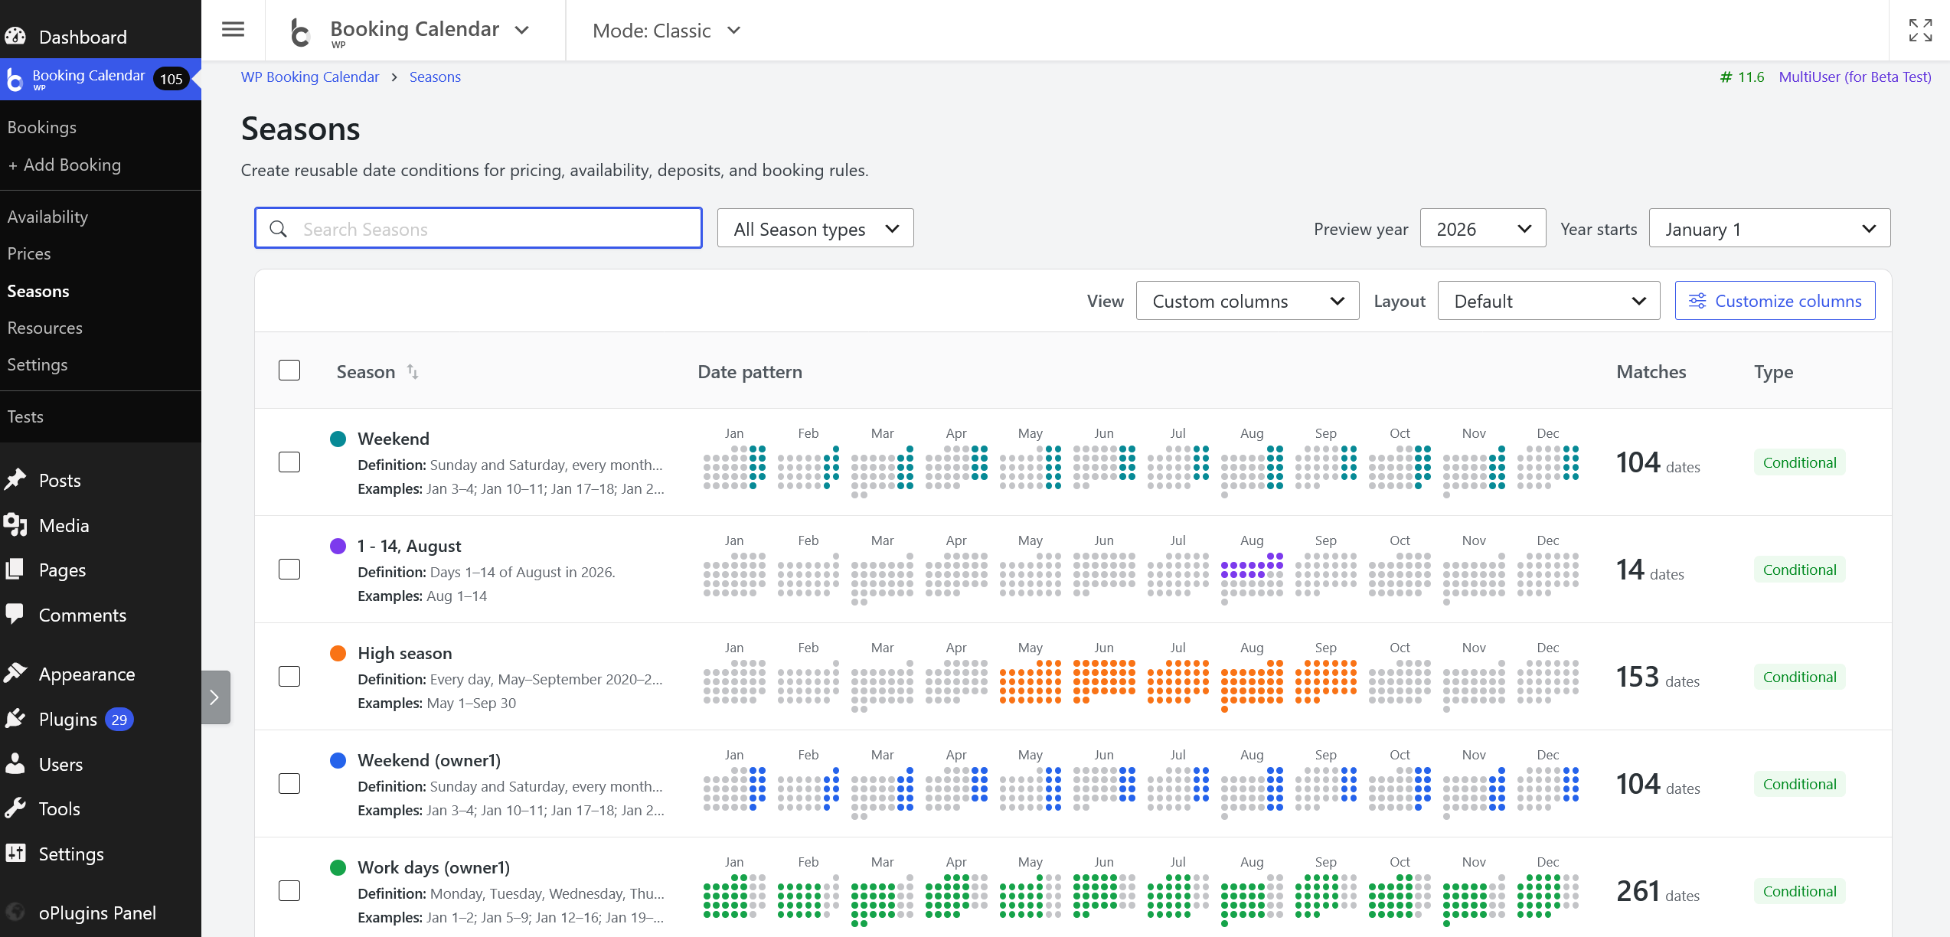Open the Seasons sidebar menu item

click(x=38, y=291)
